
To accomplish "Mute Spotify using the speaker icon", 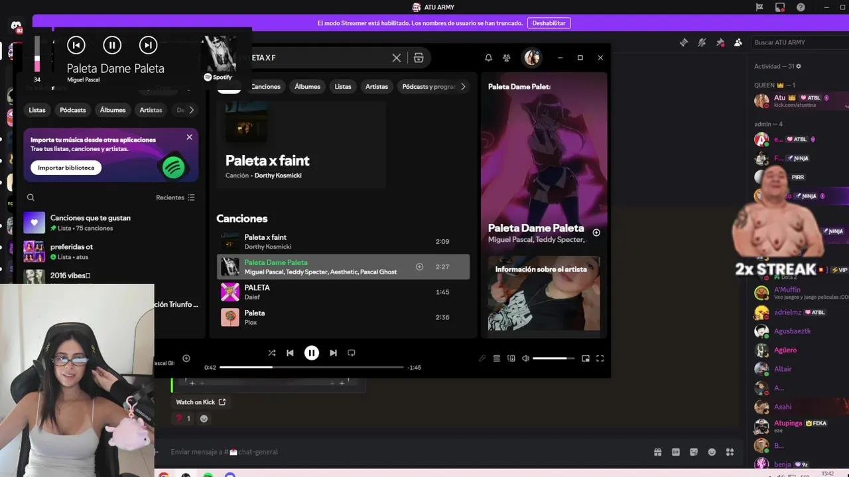I will tap(525, 358).
